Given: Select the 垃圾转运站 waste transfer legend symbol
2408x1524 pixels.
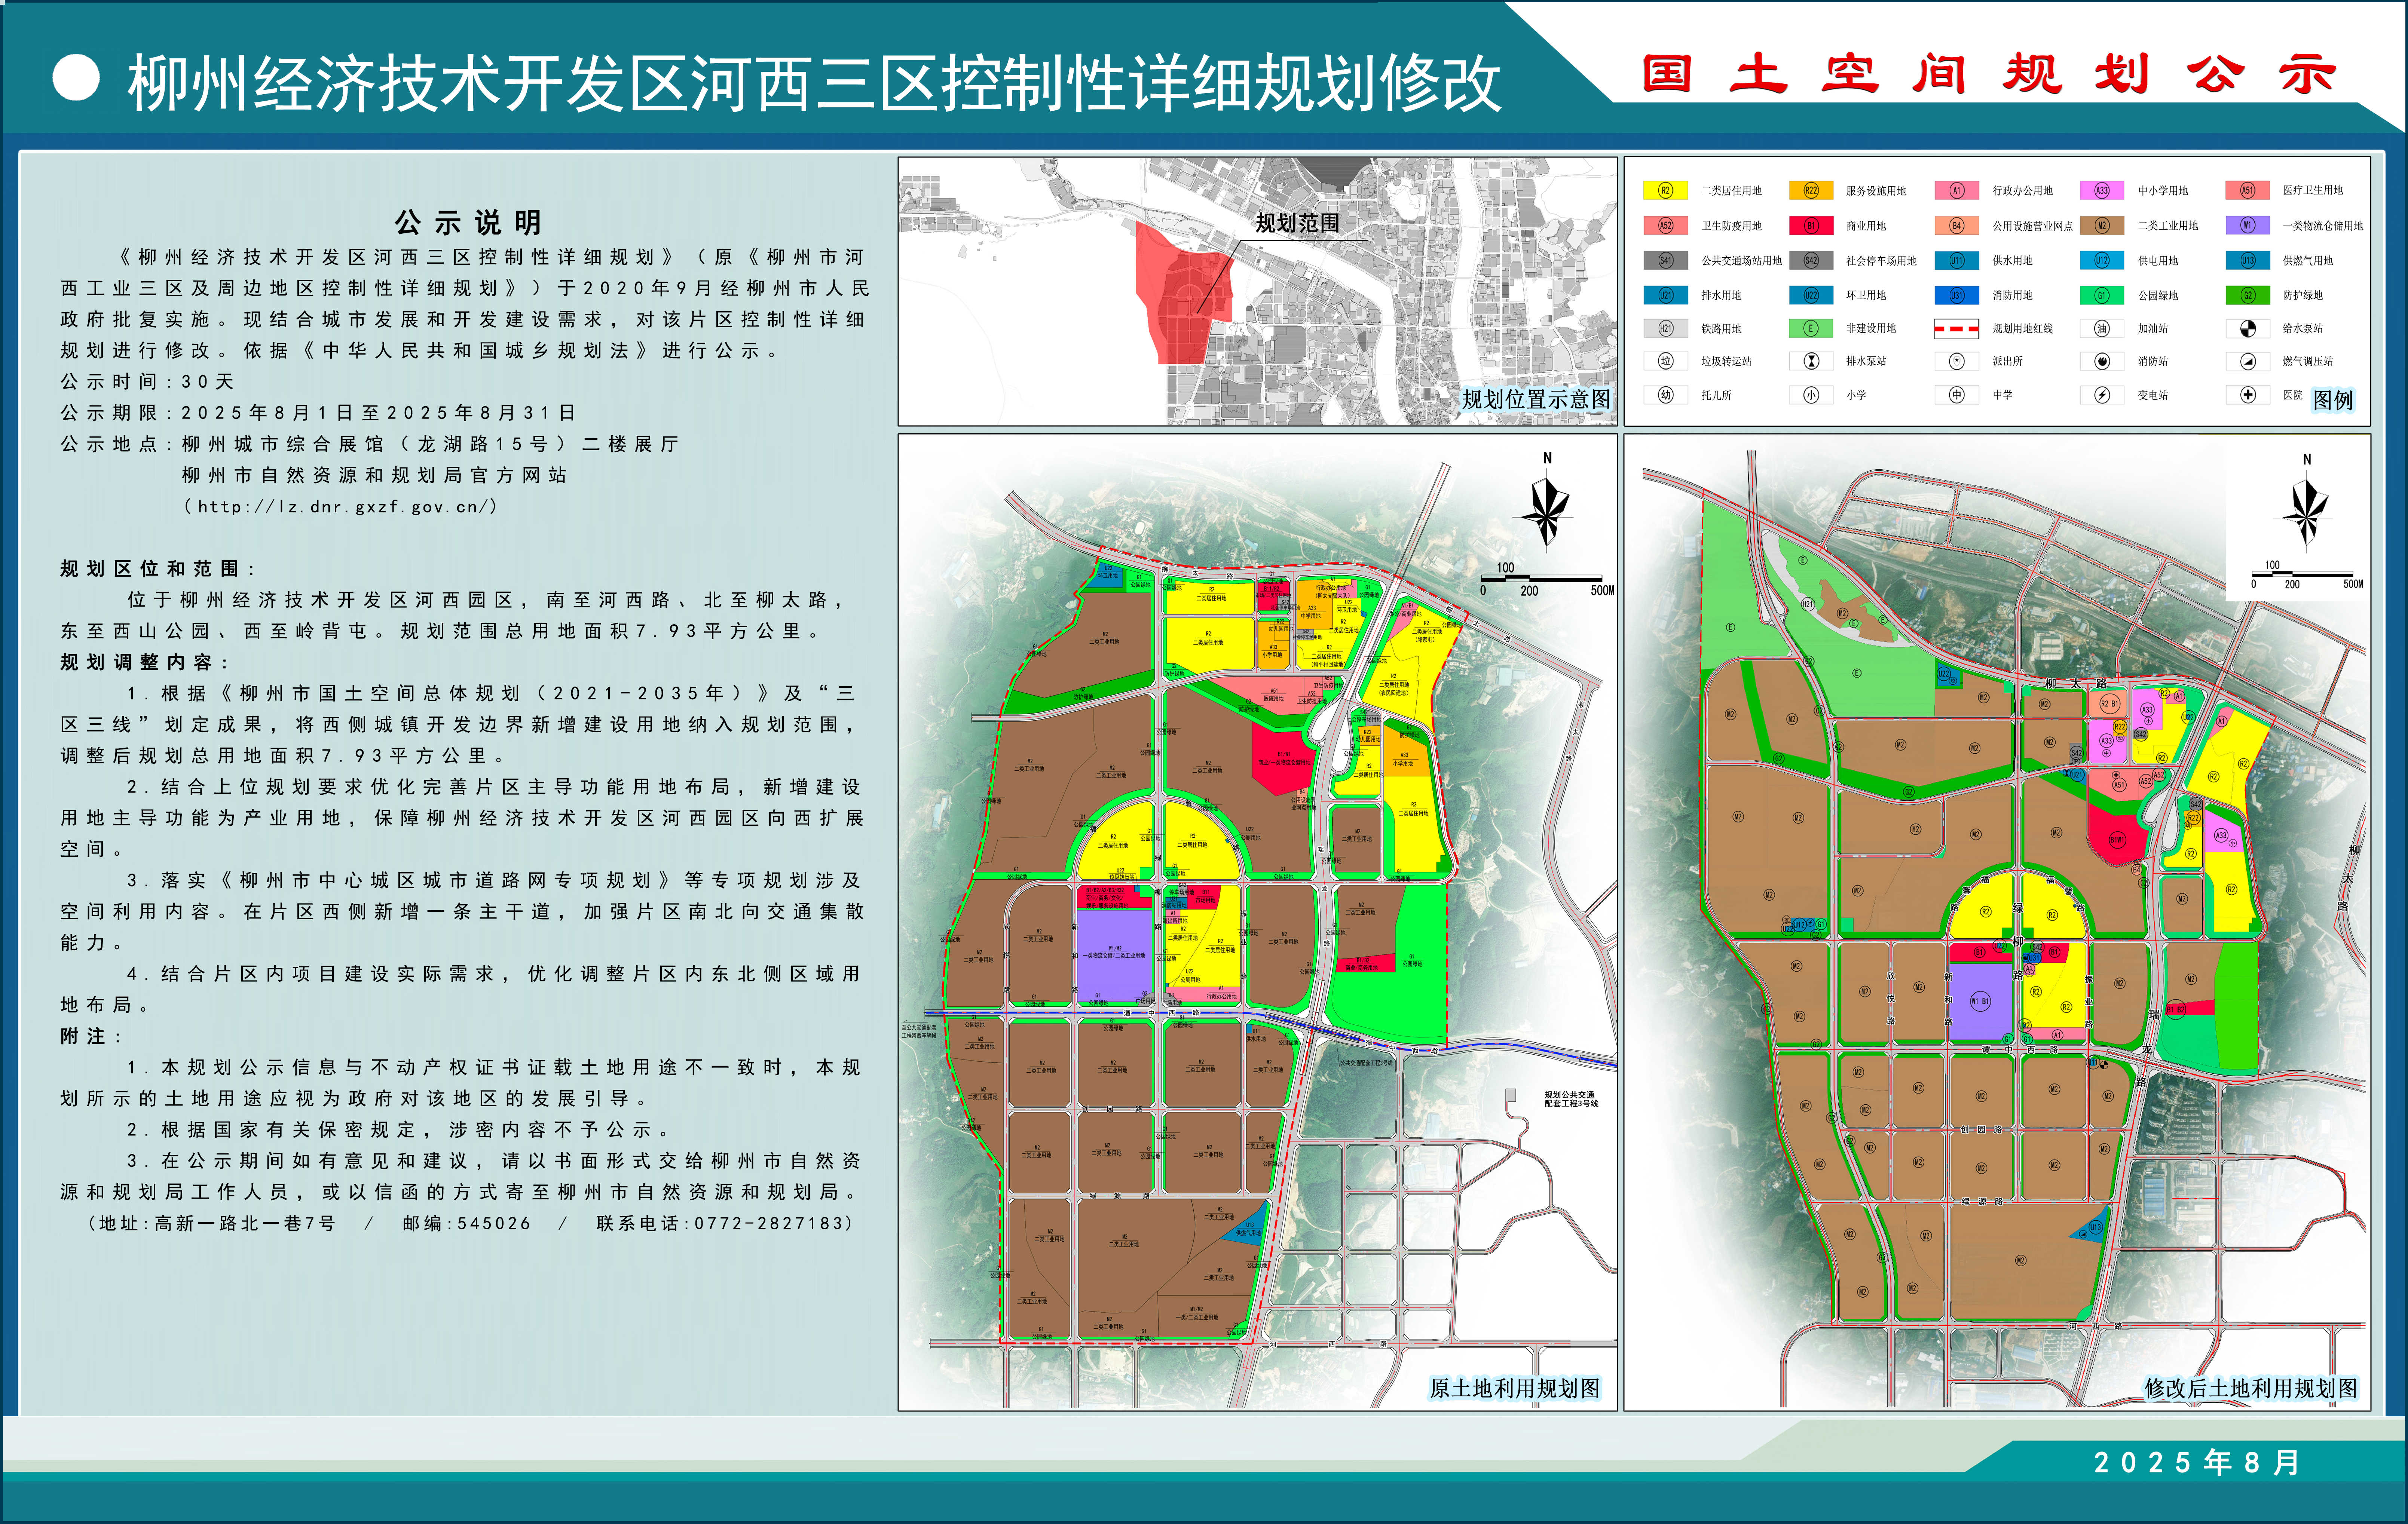Looking at the screenshot, I should (x=1666, y=361).
